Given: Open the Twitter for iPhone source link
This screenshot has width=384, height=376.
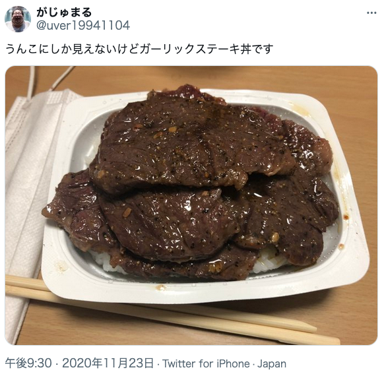Looking at the screenshot, I should 206,363.
